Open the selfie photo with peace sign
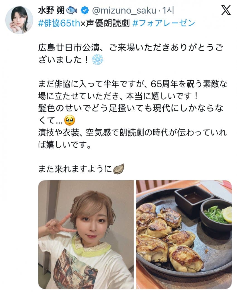Image resolution: width=237 pixels, height=292 pixels. click(x=86, y=234)
